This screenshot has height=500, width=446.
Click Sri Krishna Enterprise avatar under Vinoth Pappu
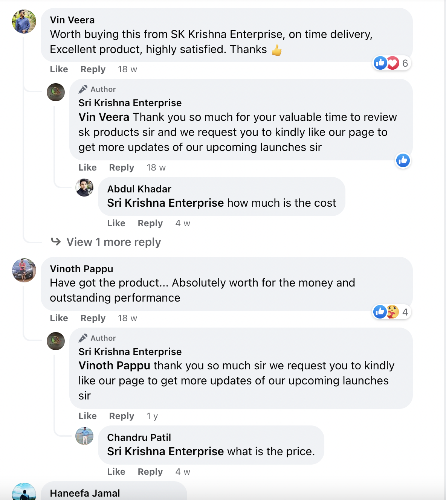pos(56,341)
